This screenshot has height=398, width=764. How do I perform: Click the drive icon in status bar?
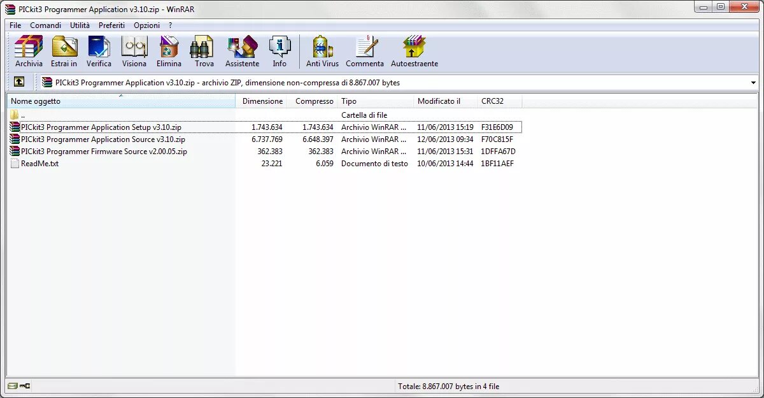13,386
